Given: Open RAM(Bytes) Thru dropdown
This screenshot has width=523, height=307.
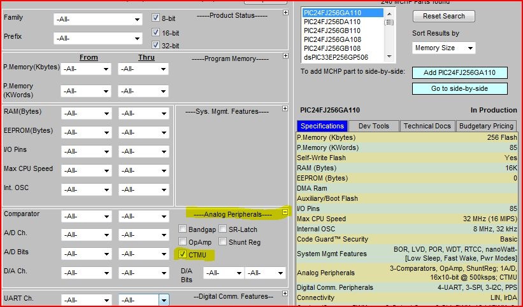Looking at the screenshot, I should coord(144,113).
